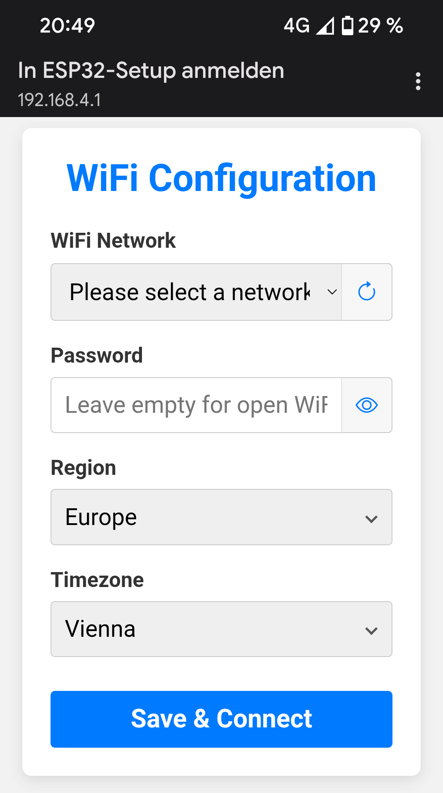Viewport: 443px width, 793px height.
Task: Click the Region field label
Action: (x=84, y=467)
